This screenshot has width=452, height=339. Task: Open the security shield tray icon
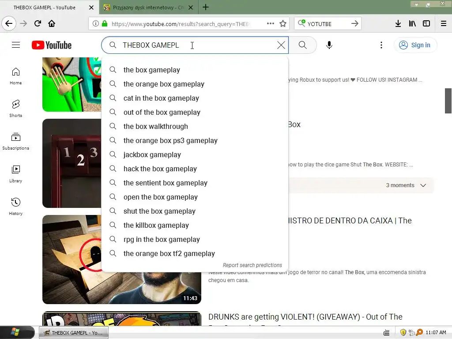[403, 333]
